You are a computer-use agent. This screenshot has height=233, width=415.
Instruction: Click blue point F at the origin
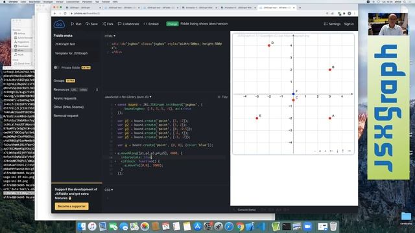(293, 94)
